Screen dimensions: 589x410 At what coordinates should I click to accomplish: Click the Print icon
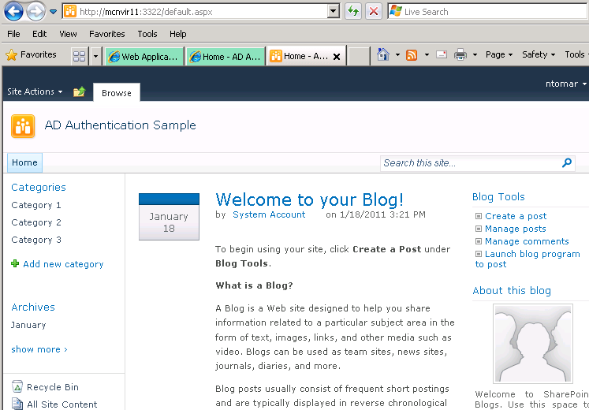[x=460, y=55]
